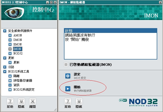This screenshot has height=112, width=163.
Task: Collapse the 安全威脅保護模件 tree section
Action: click(5, 31)
